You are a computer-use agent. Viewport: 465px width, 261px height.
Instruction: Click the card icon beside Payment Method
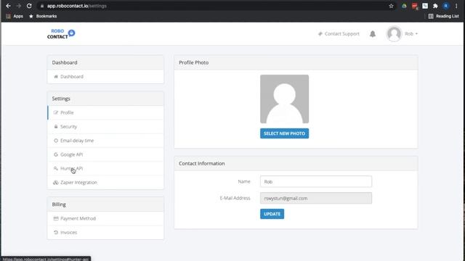coord(56,218)
